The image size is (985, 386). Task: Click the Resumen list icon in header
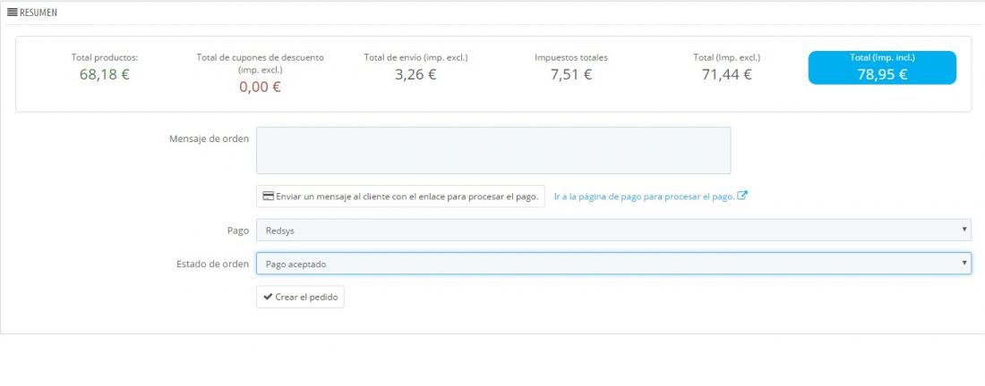click(x=12, y=12)
